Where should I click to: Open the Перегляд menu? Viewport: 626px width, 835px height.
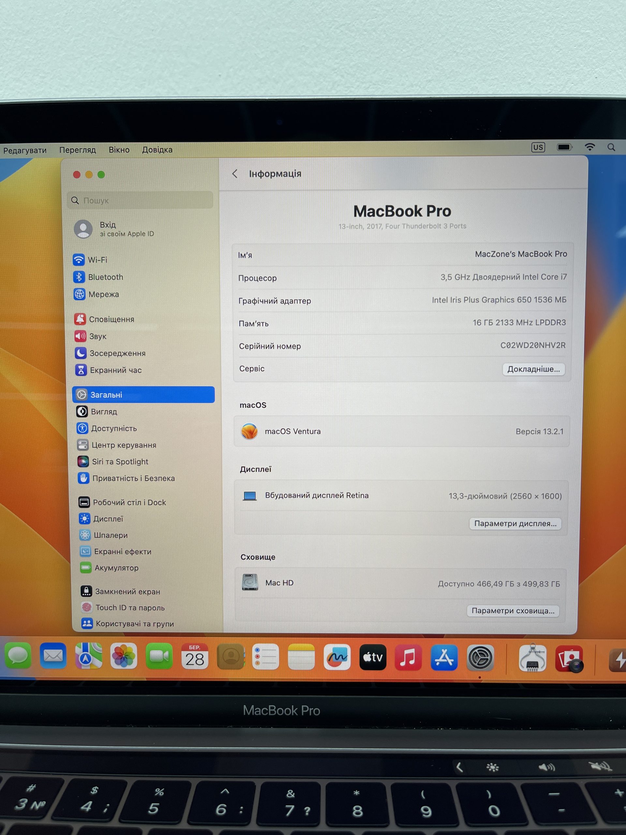tap(78, 150)
